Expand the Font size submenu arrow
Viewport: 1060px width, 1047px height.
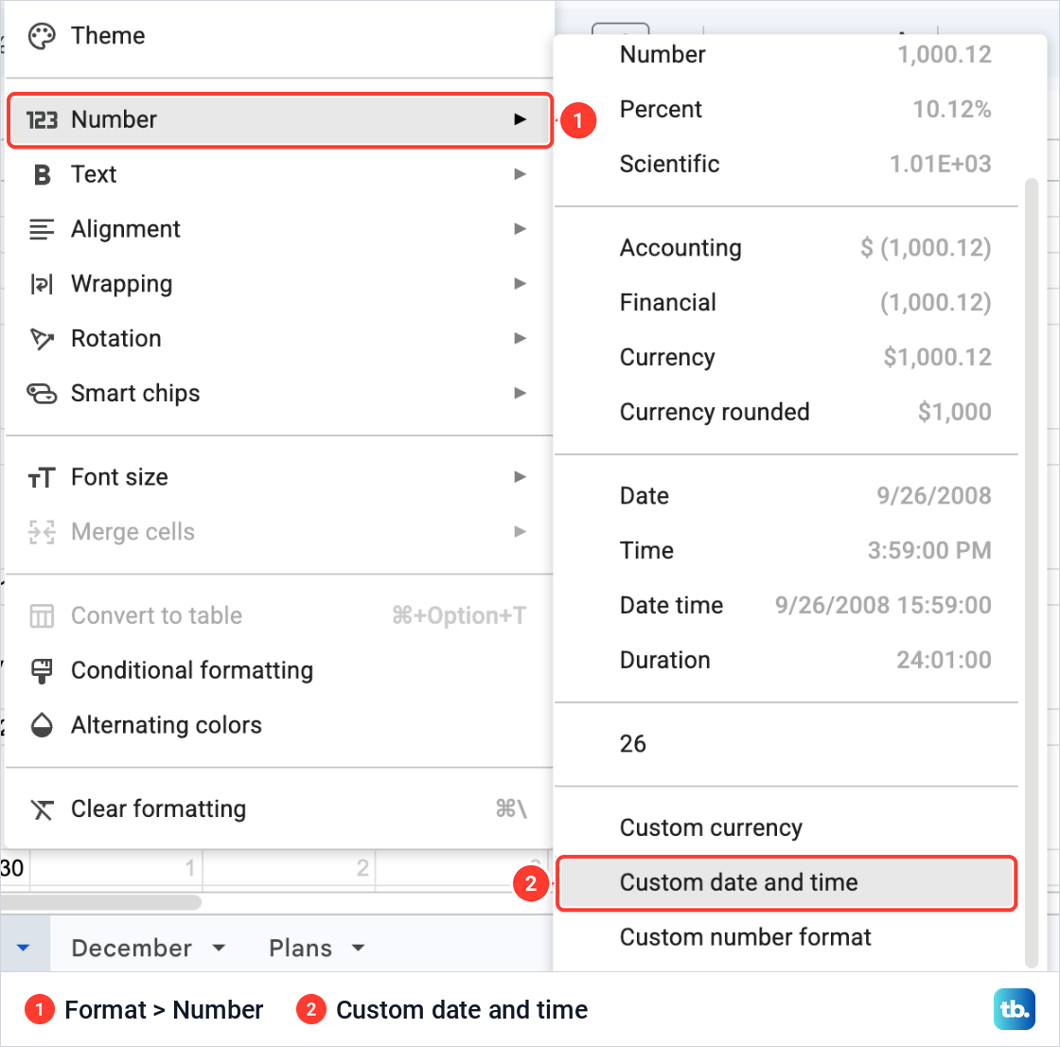click(x=520, y=477)
